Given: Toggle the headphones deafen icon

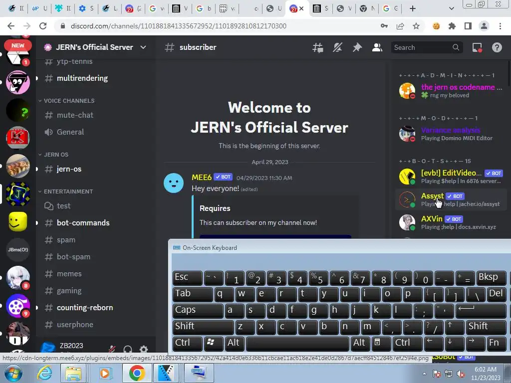Looking at the screenshot, I should [x=128, y=349].
